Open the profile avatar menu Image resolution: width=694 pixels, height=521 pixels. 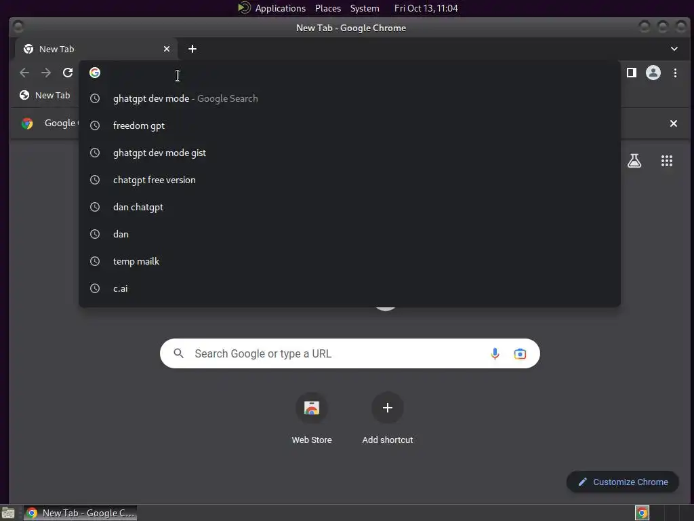pyautogui.click(x=653, y=73)
